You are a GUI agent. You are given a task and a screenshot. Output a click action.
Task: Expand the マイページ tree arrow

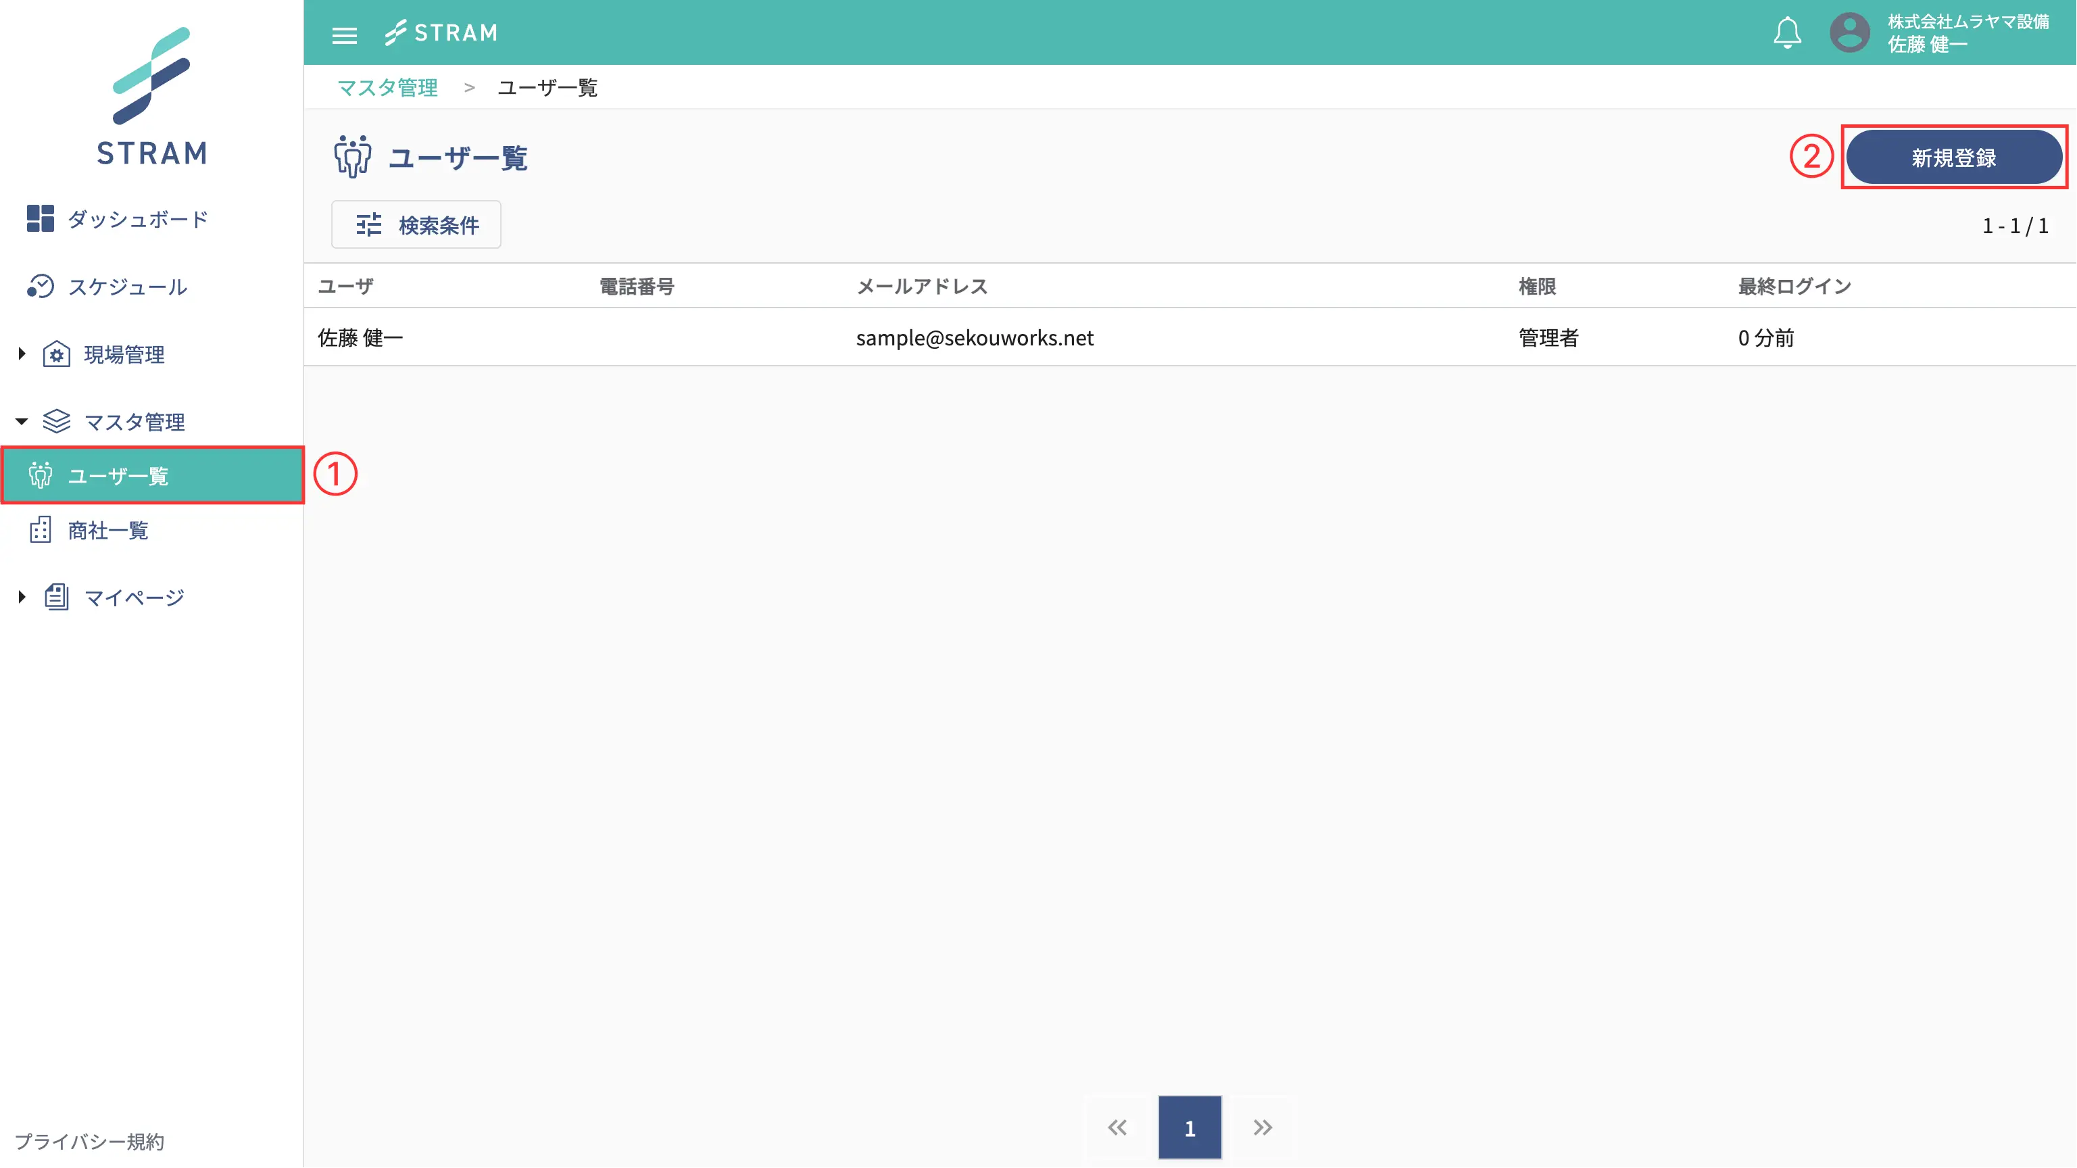point(22,596)
